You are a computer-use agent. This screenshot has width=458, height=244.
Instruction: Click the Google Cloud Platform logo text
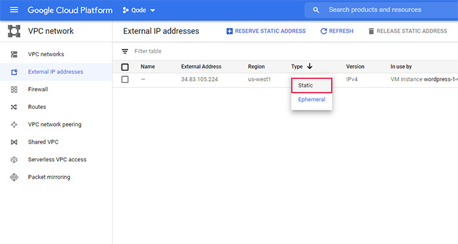click(70, 10)
